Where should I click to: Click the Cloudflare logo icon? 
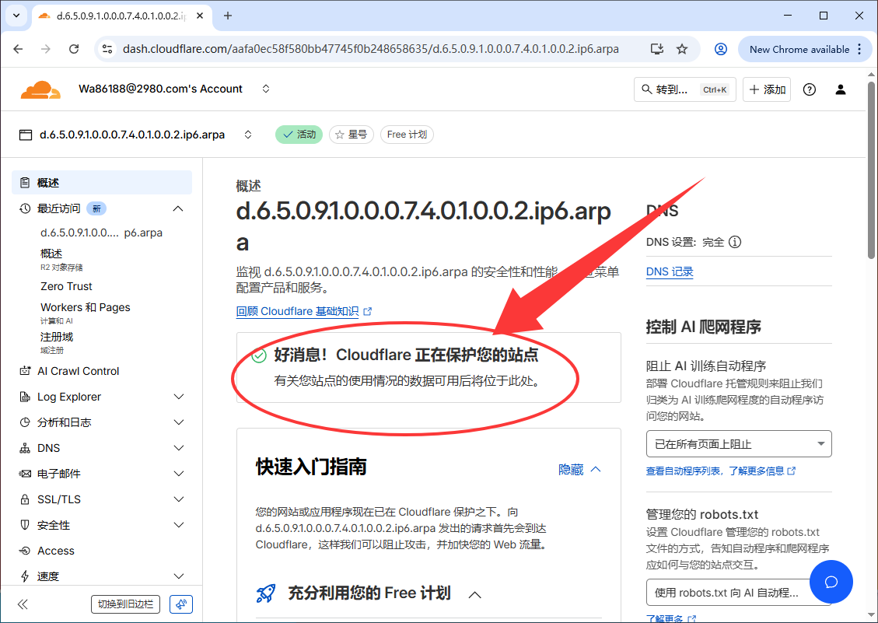[40, 89]
